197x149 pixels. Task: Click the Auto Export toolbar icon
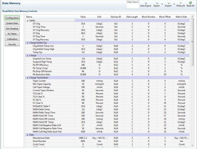point(145,3)
